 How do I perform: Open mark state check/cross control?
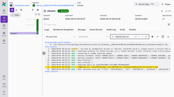point(168,11)
